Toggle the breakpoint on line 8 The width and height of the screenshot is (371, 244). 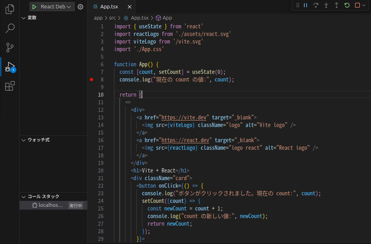coord(92,79)
